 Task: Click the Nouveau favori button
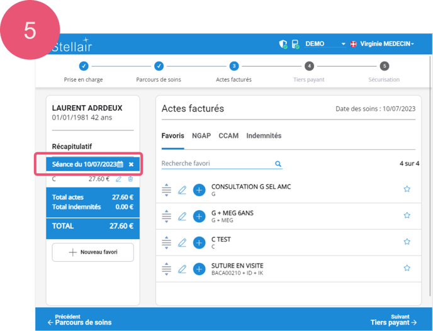[x=93, y=252]
